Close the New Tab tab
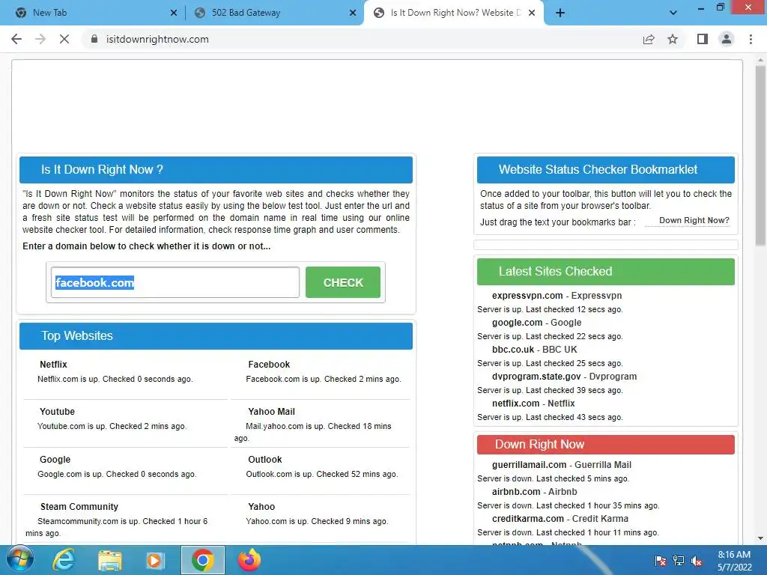 [174, 13]
